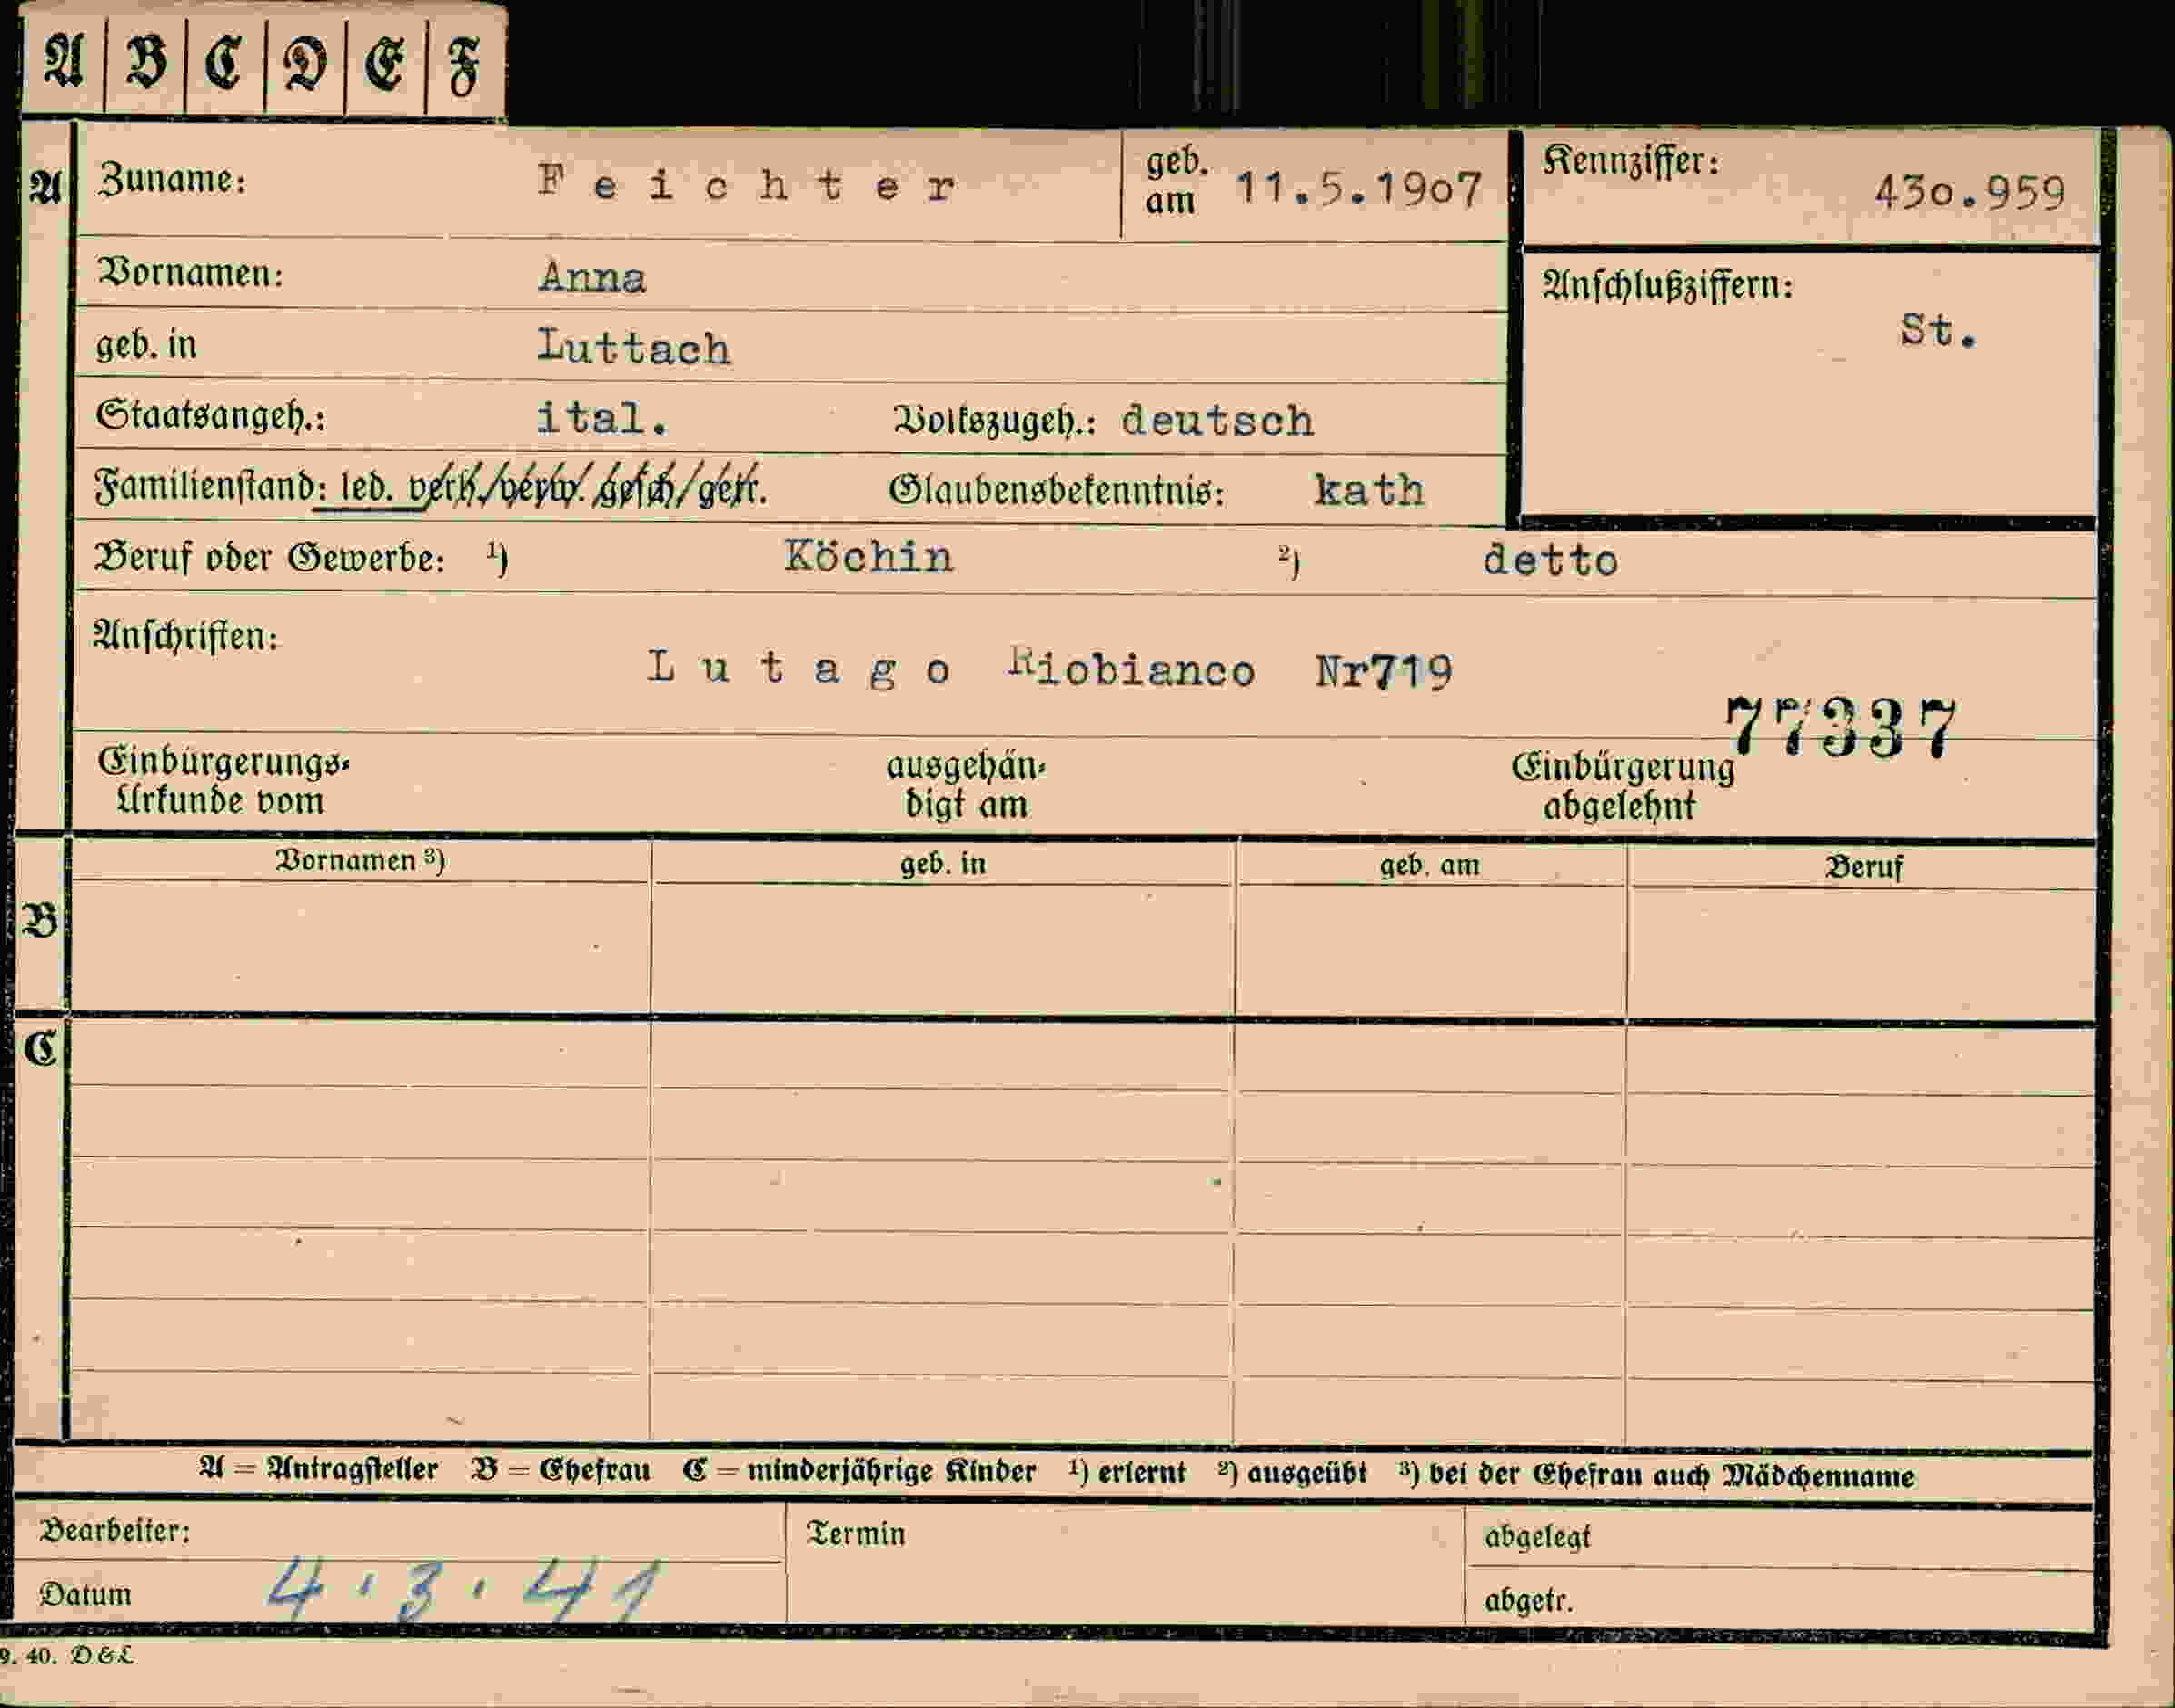Click the religion value "kath"
This screenshot has height=1708, width=2175.
click(1368, 490)
